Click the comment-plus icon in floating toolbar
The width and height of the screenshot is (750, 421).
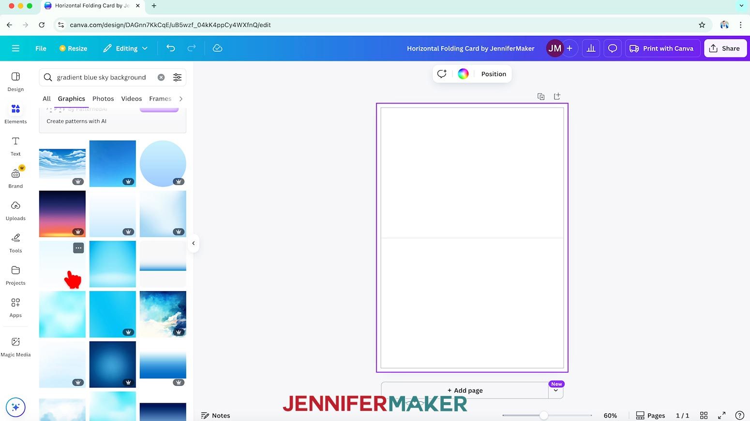(442, 74)
